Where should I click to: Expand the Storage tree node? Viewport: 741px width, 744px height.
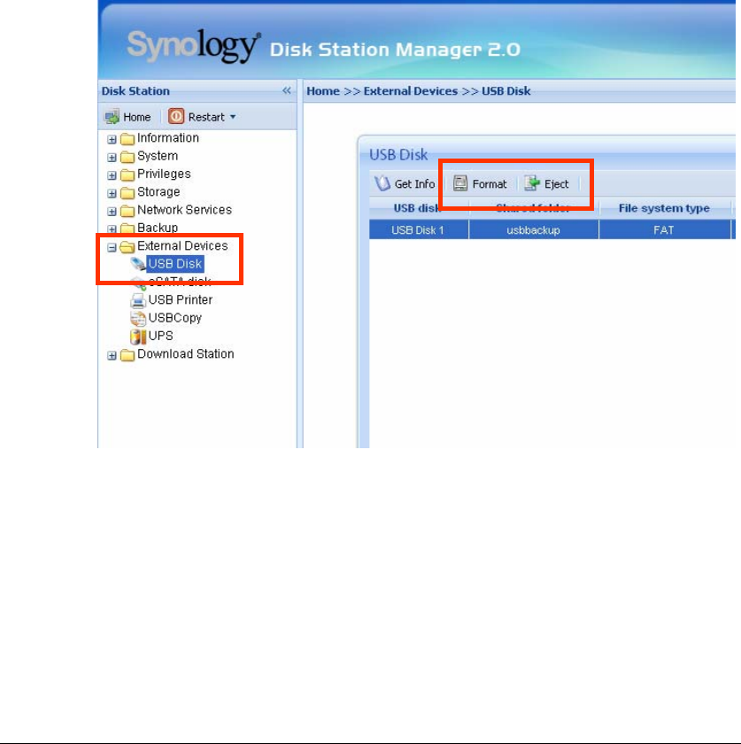[112, 194]
